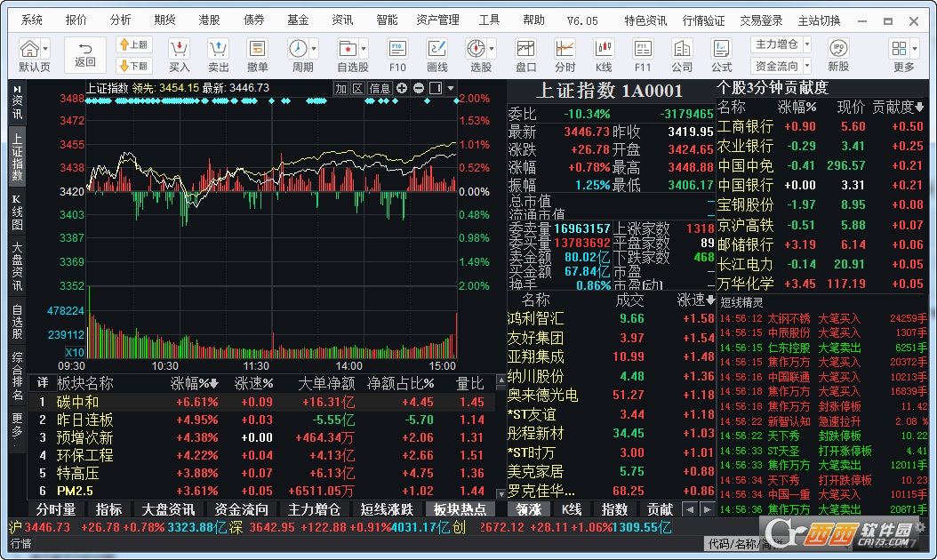The image size is (937, 560).
Task: Toggle the 加 overlay on the chart
Action: [x=343, y=89]
